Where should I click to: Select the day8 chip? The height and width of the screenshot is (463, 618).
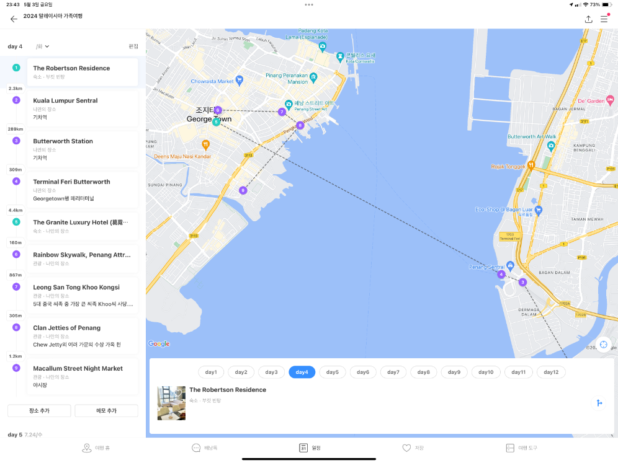pyautogui.click(x=423, y=372)
